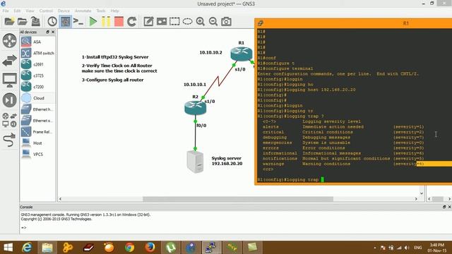452x254 pixels.
Task: Take a screenshot with camera icon
Action: [x=226, y=22]
